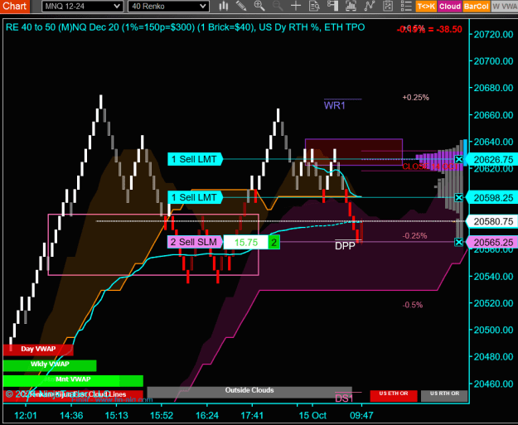Click the 09:47 time axis label
518x425 pixels.
[361, 415]
